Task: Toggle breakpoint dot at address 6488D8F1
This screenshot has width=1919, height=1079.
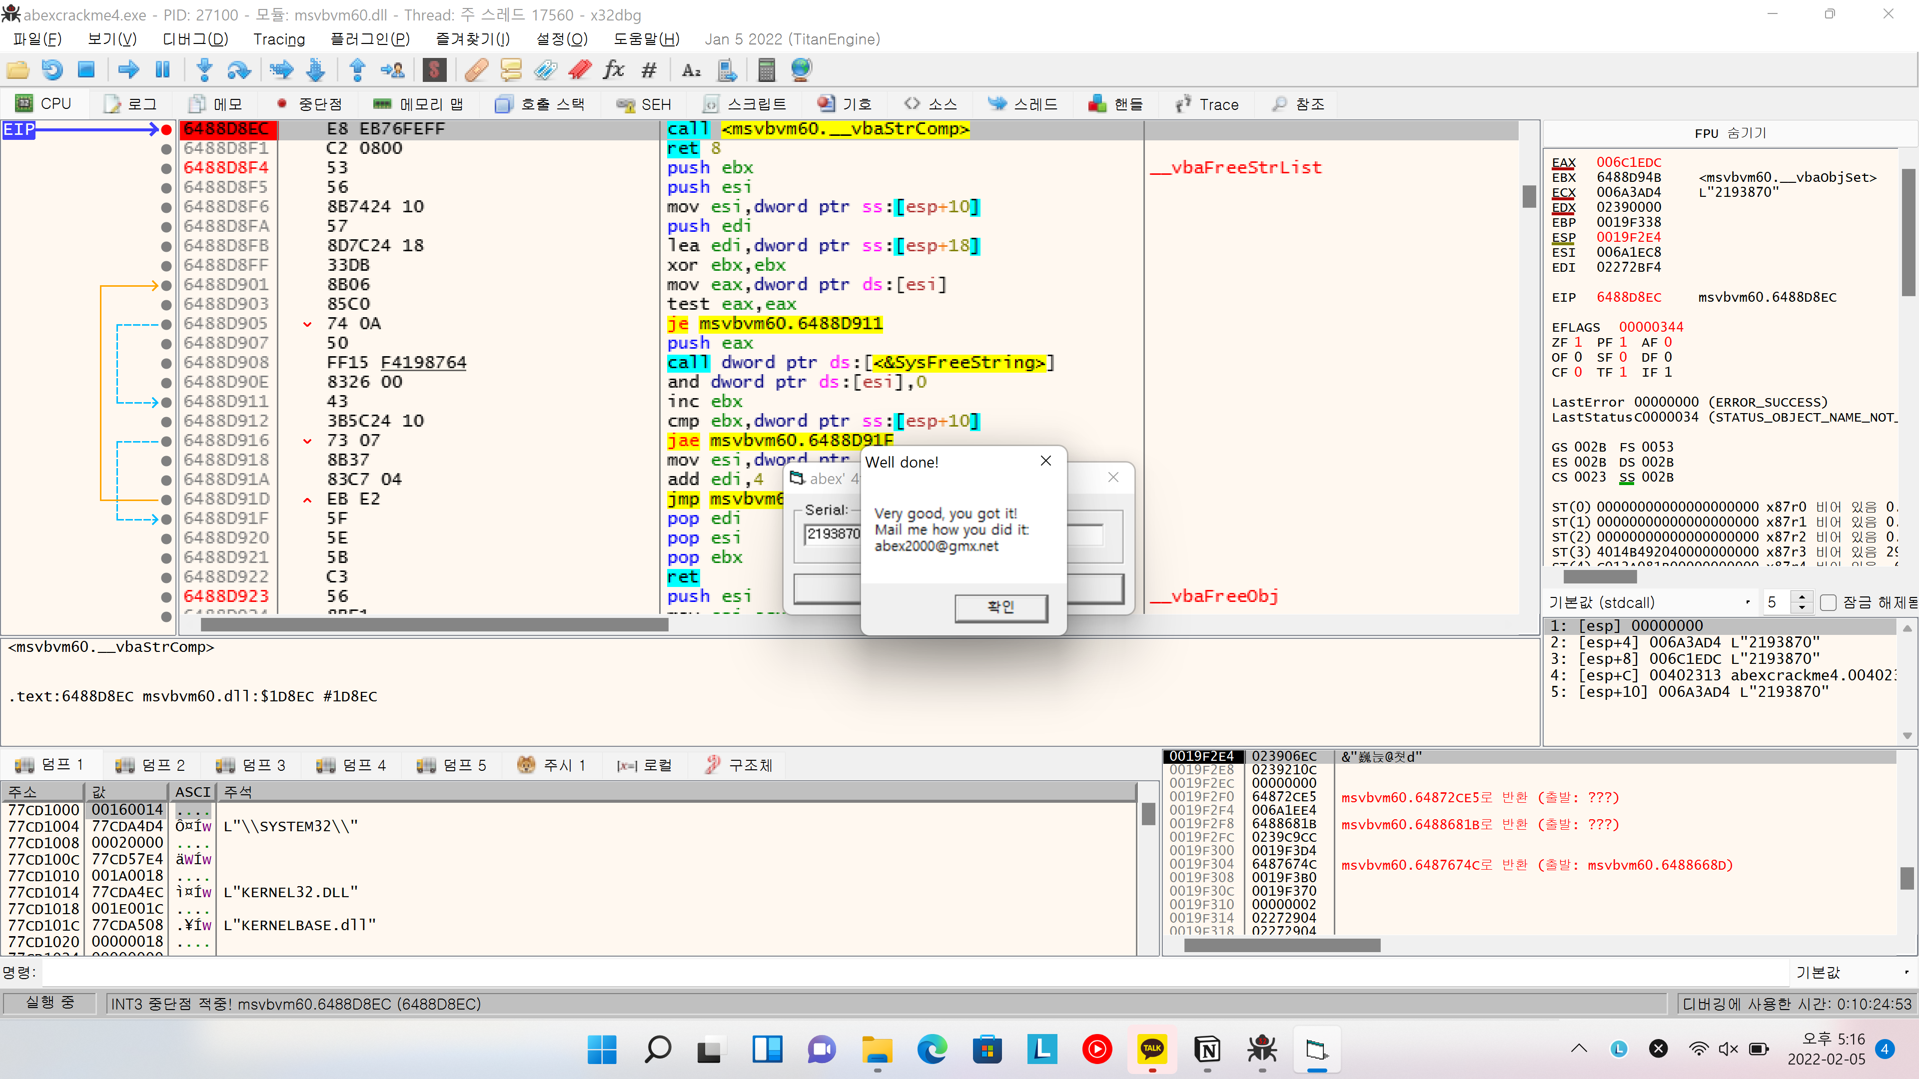Action: point(166,149)
